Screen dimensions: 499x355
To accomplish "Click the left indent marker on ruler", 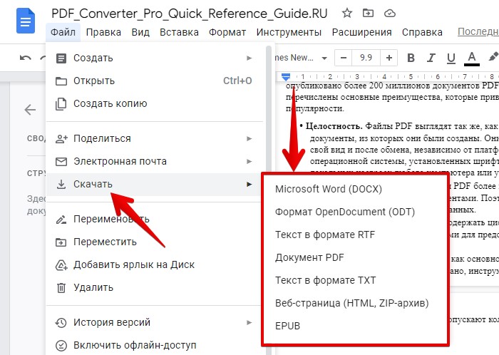I will (x=286, y=77).
